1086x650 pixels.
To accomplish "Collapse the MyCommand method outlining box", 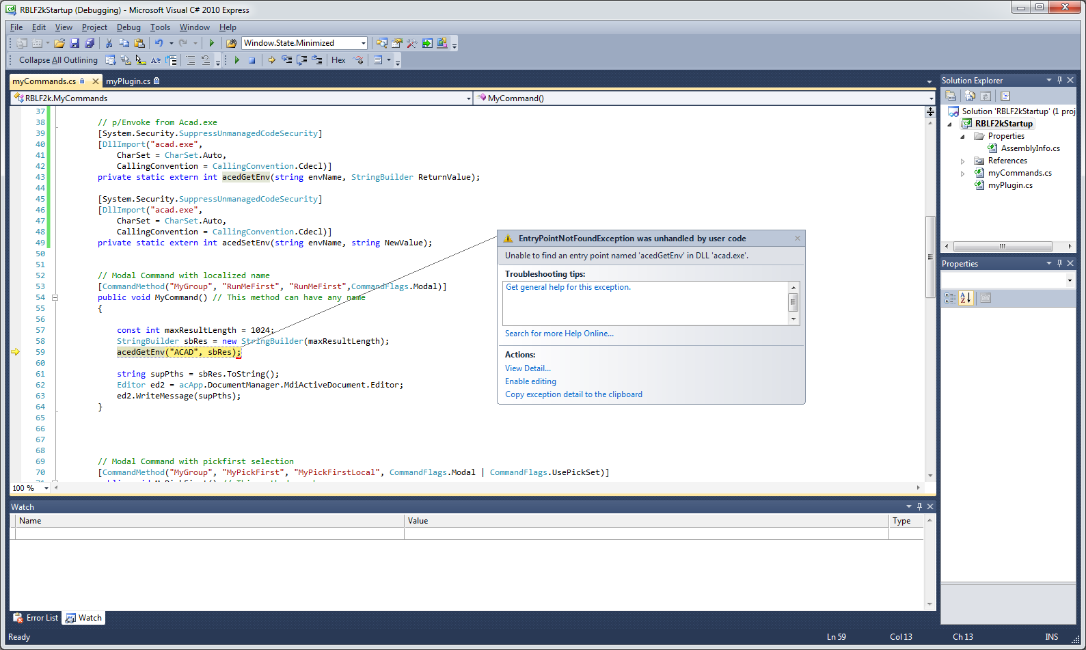I will pyautogui.click(x=55, y=297).
